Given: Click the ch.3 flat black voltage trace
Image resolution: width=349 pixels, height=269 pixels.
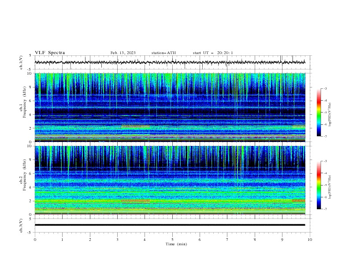Looking at the screenshot, I should [170, 225].
